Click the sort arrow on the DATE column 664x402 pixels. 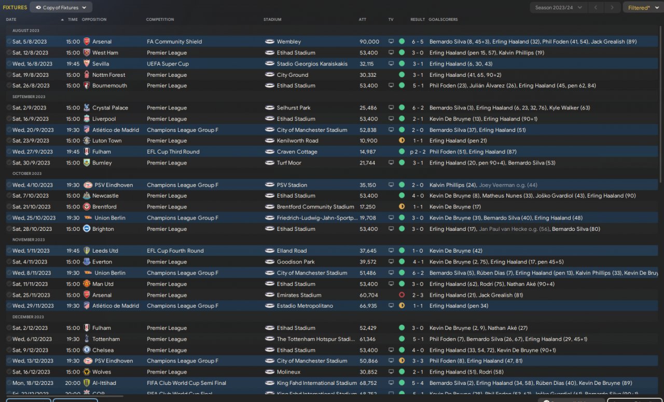point(62,20)
